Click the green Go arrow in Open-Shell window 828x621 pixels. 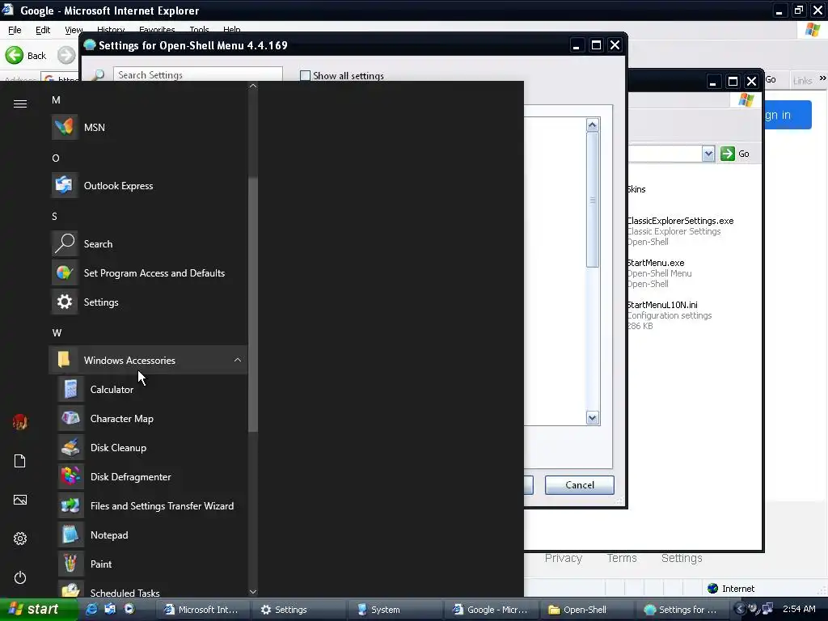pos(728,154)
